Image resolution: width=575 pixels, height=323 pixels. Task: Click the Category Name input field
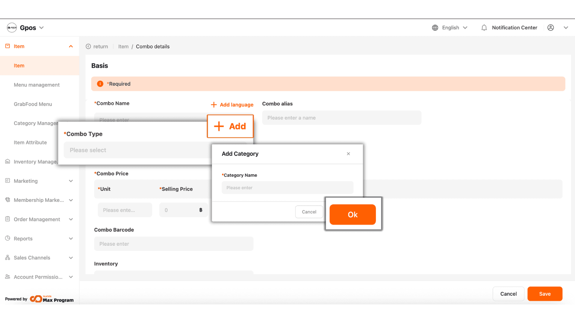(x=287, y=188)
